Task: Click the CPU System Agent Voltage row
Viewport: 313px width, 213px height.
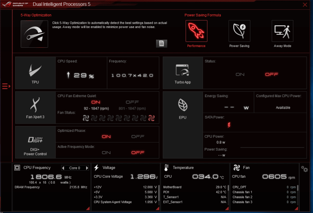Action: click(125, 202)
